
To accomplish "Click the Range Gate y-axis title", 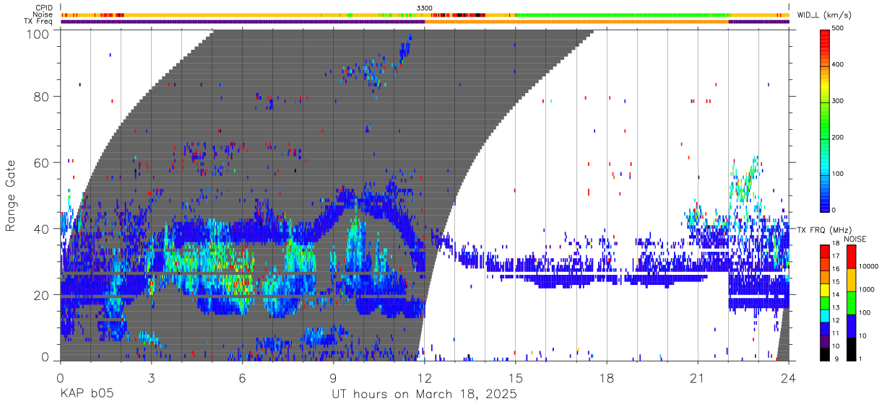I will click(x=11, y=195).
